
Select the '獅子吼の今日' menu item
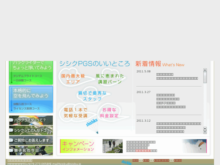(31, 150)
